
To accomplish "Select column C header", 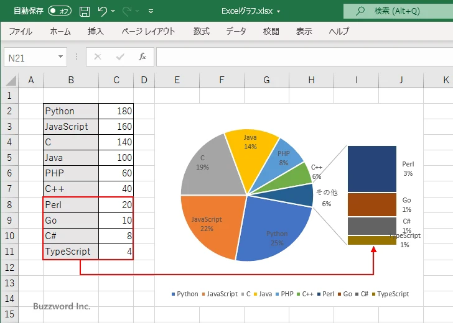I will pos(116,80).
